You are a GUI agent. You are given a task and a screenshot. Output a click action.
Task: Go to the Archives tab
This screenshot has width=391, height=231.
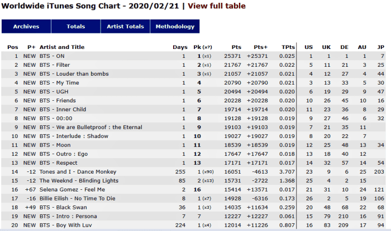tap(26, 26)
